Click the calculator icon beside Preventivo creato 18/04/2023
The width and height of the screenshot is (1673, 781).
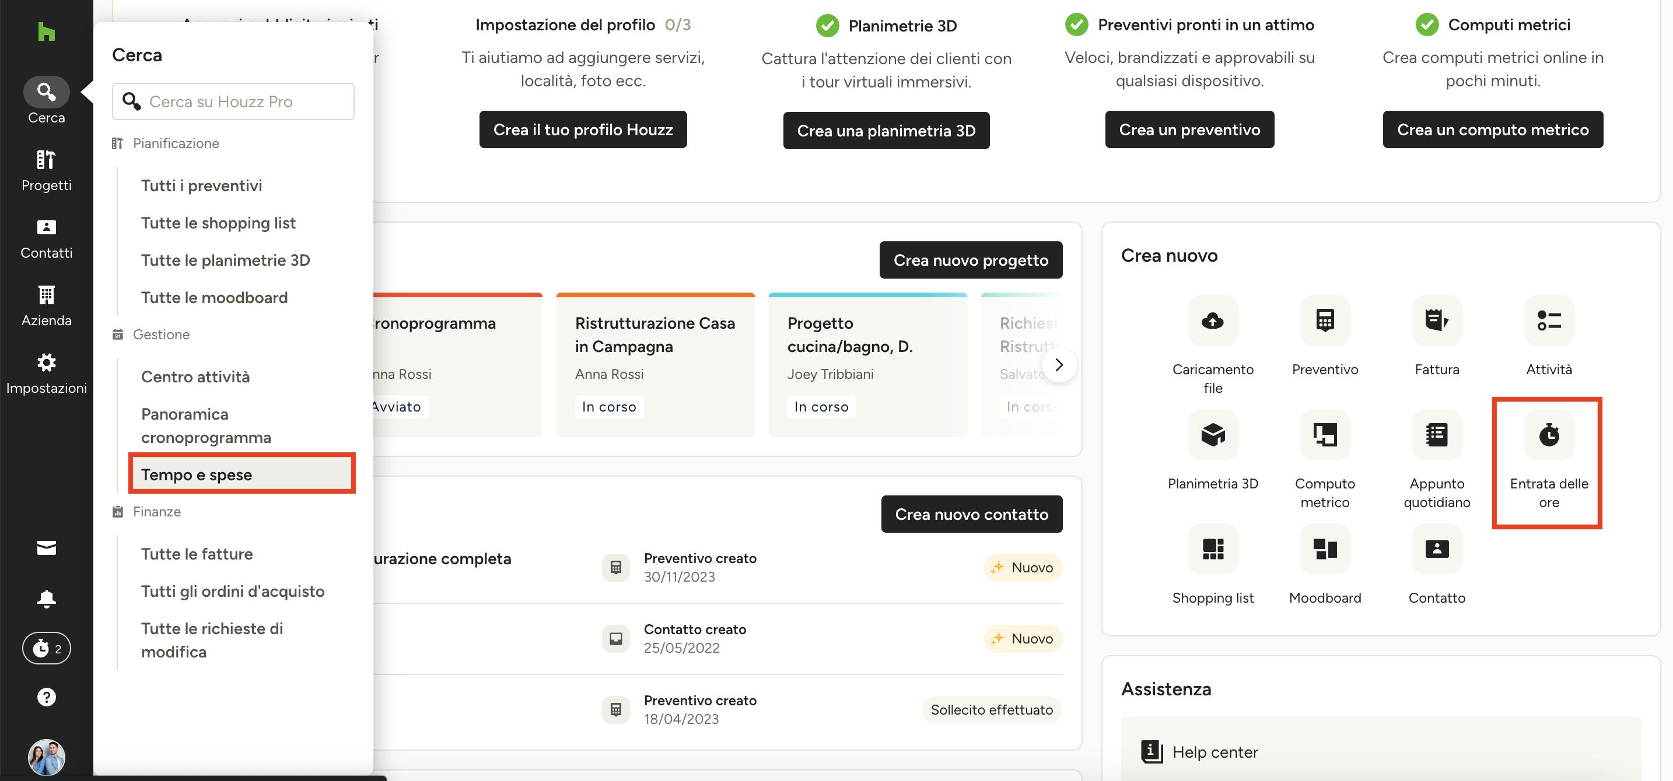point(615,710)
